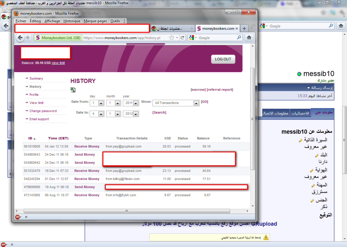This screenshot has width=347, height=247.
Task: Open Profile in the sidebar
Action: tap(34, 95)
